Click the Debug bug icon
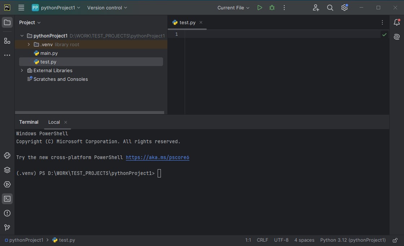This screenshot has height=246, width=404. 272,8
